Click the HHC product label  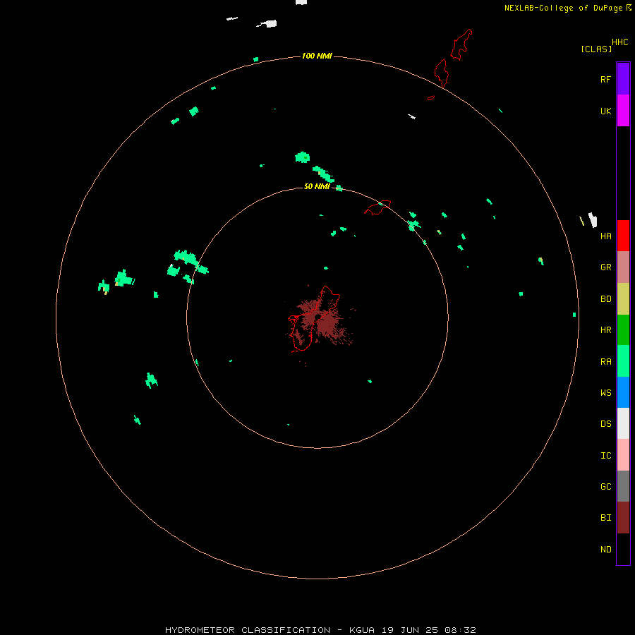point(620,42)
